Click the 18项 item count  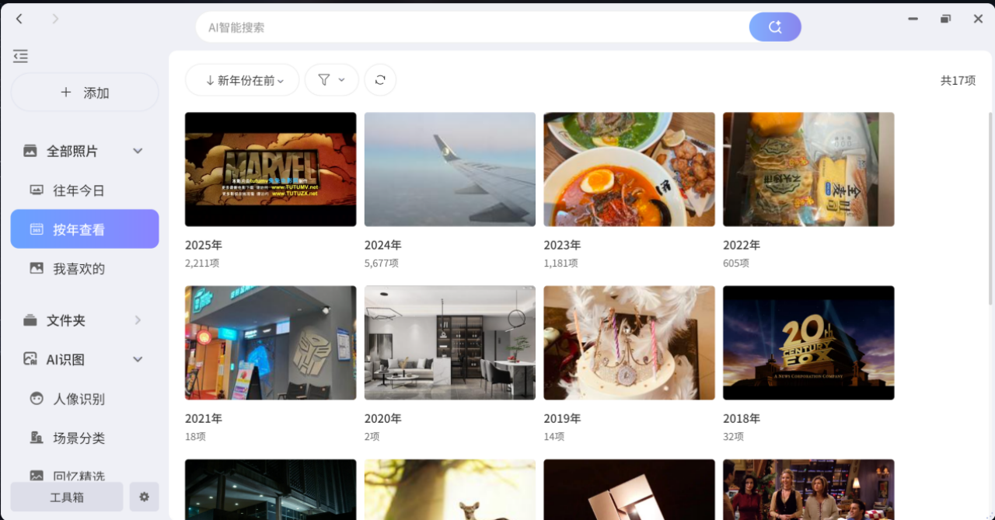[196, 437]
